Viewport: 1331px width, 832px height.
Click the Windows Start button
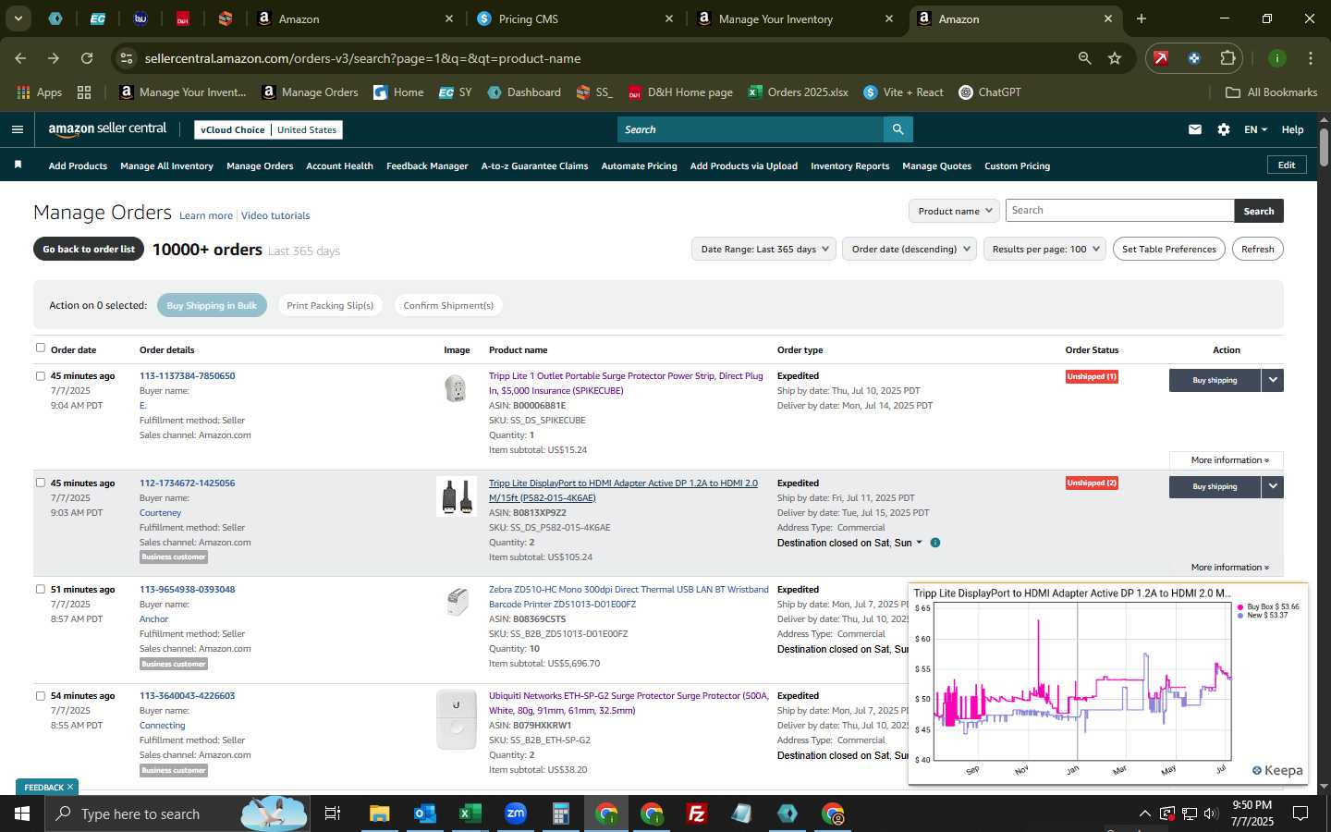[22, 814]
